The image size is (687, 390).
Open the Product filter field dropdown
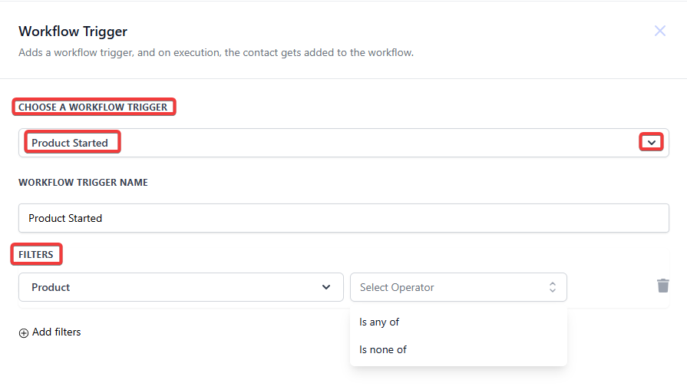[181, 287]
